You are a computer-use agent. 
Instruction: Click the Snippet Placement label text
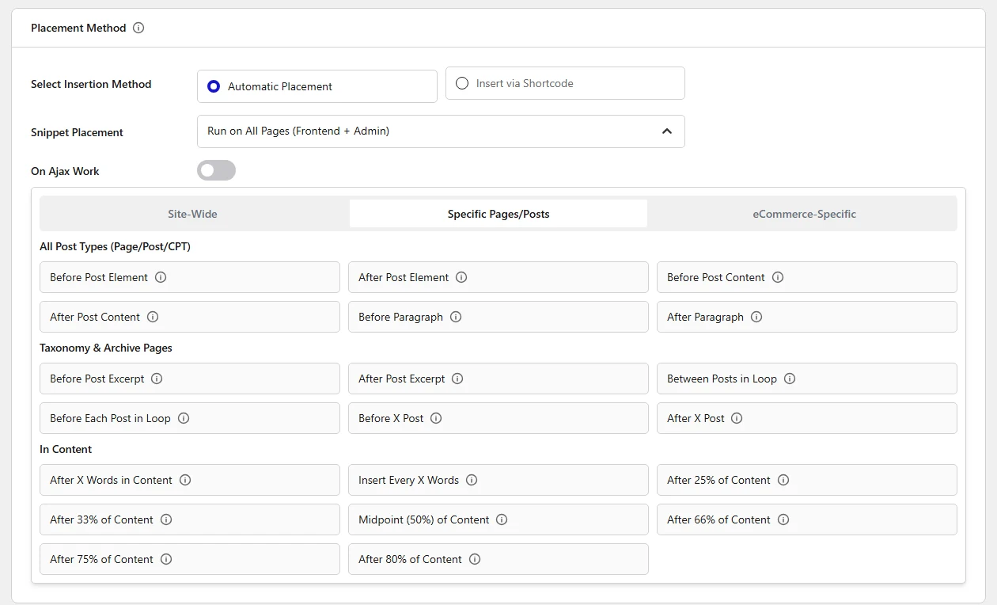point(77,132)
